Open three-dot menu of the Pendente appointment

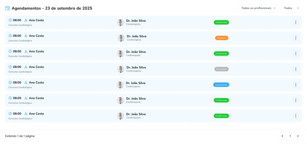pyautogui.click(x=296, y=38)
